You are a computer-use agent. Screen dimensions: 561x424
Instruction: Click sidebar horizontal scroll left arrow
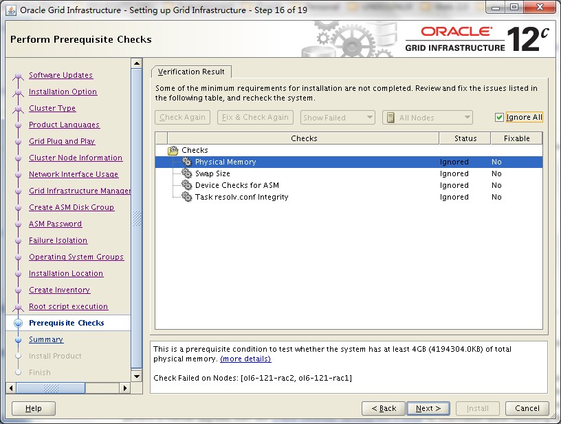coord(11,388)
